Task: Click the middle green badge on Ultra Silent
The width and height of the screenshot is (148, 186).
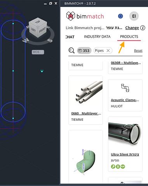Action: (x=118, y=167)
